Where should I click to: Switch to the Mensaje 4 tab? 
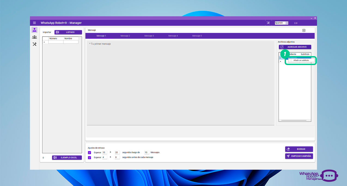coord(173,36)
